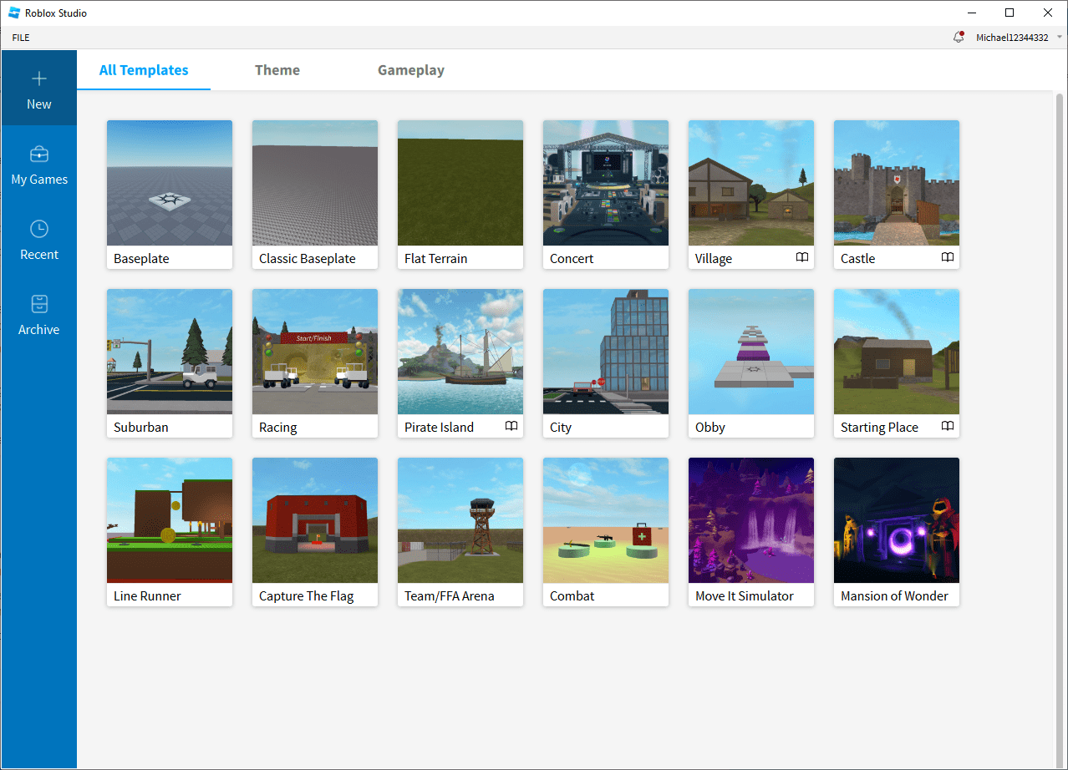
Task: Click the New plus icon in sidebar
Action: pyautogui.click(x=39, y=79)
